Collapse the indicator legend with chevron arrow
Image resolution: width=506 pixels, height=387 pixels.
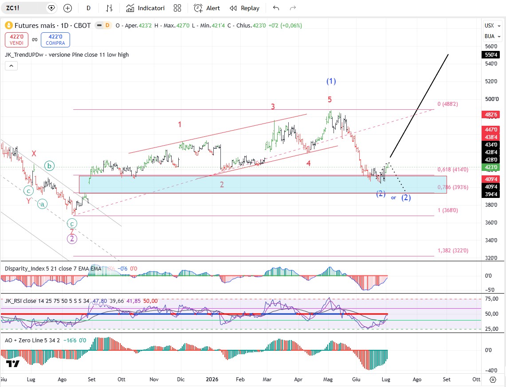(11, 66)
